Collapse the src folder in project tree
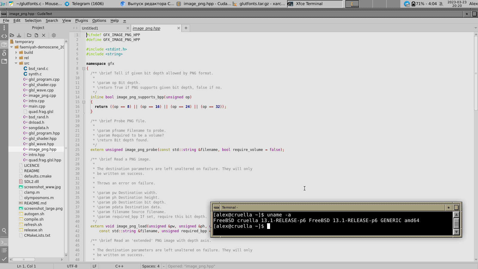The image size is (478, 269). (16, 63)
